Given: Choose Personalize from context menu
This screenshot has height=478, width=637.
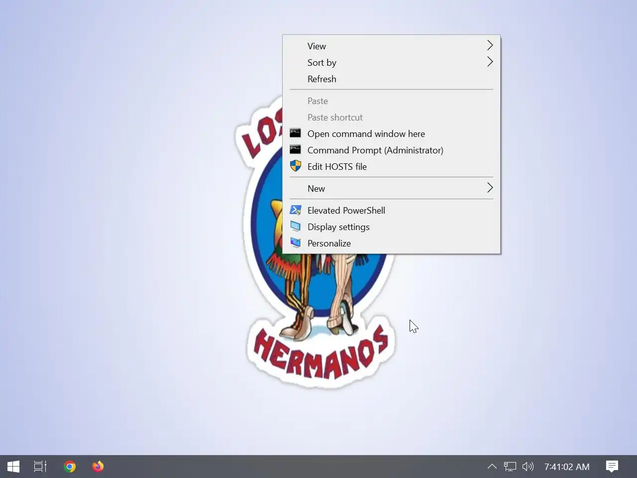Looking at the screenshot, I should click(391, 243).
